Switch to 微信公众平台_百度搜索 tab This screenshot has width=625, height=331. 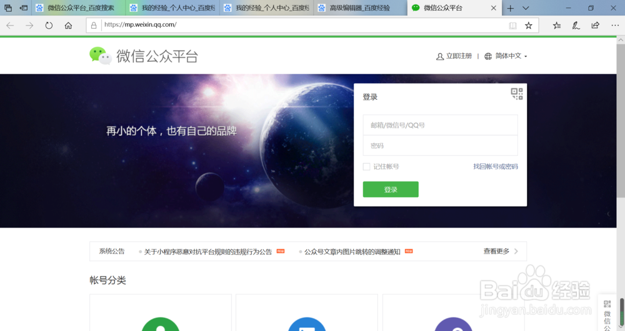tap(78, 8)
